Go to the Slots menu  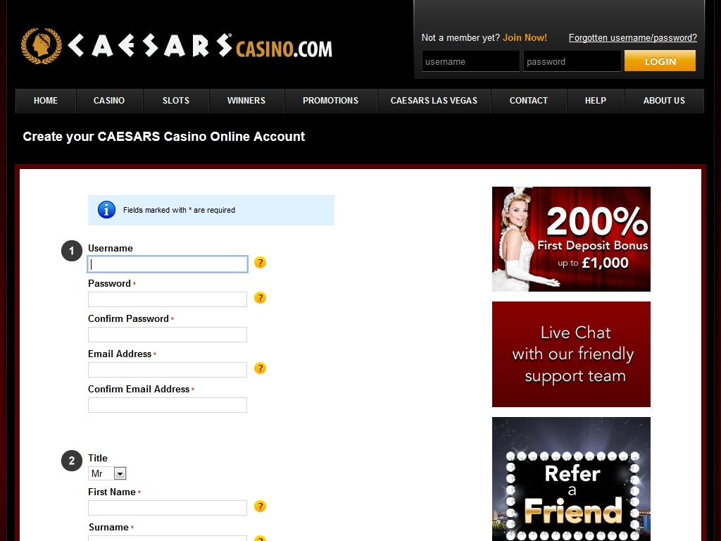click(176, 101)
